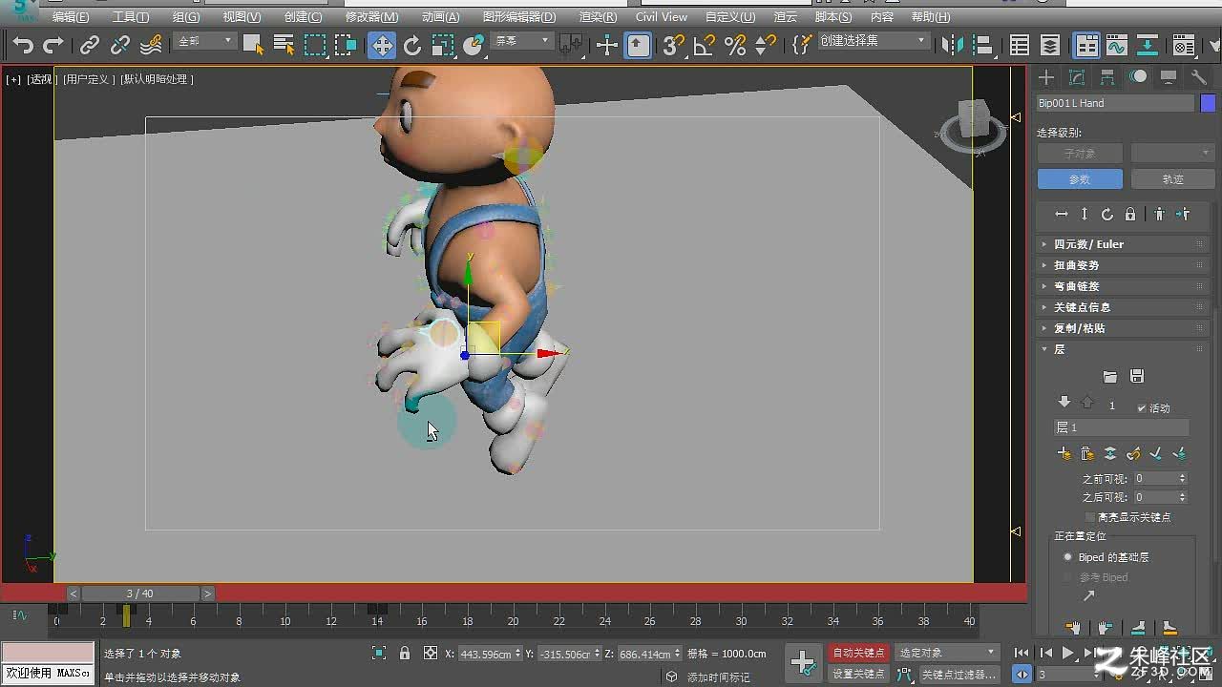Viewport: 1222px width, 687px height.
Task: Click the Unlink Selection icon
Action: click(120, 45)
